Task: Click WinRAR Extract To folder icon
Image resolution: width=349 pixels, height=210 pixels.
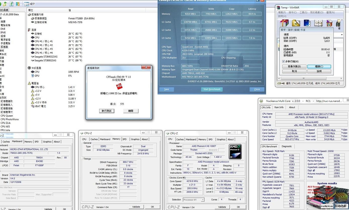Action: pyautogui.click(x=296, y=23)
